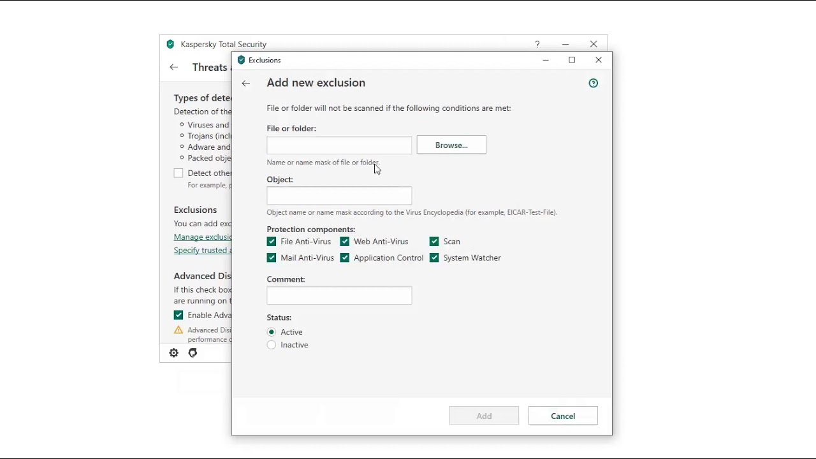Click the Object label above its field
This screenshot has height=459, width=816.
point(280,180)
